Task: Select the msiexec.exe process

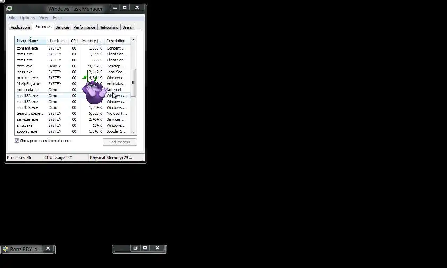Action: pos(73,78)
